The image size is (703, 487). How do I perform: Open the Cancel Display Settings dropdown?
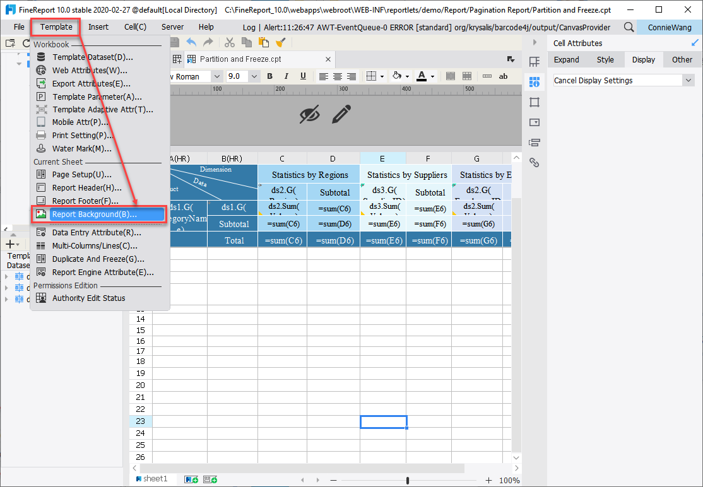(x=690, y=80)
